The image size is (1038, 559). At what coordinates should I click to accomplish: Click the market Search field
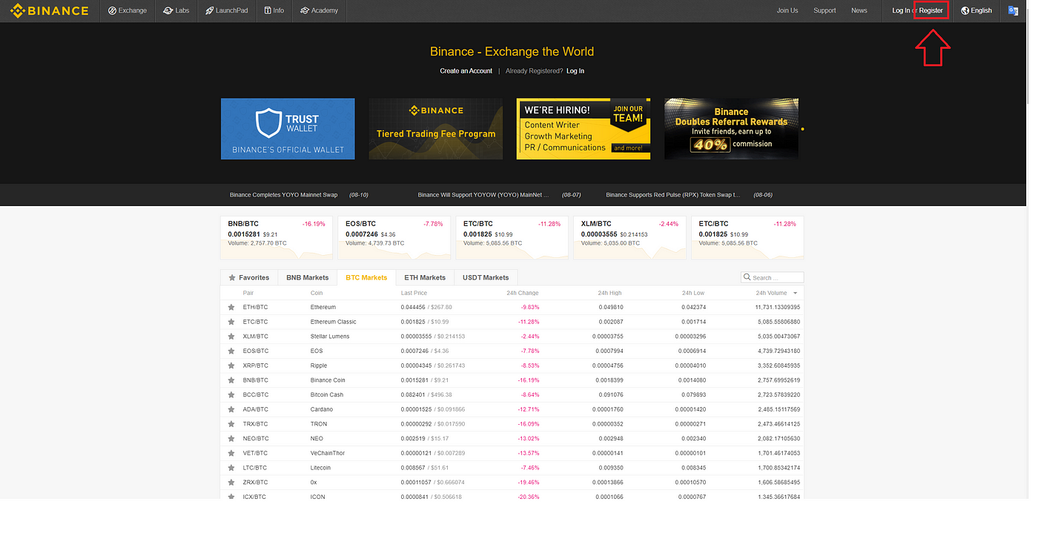coord(772,277)
